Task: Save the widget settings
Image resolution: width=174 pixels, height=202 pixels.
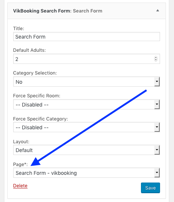Action: (151, 188)
